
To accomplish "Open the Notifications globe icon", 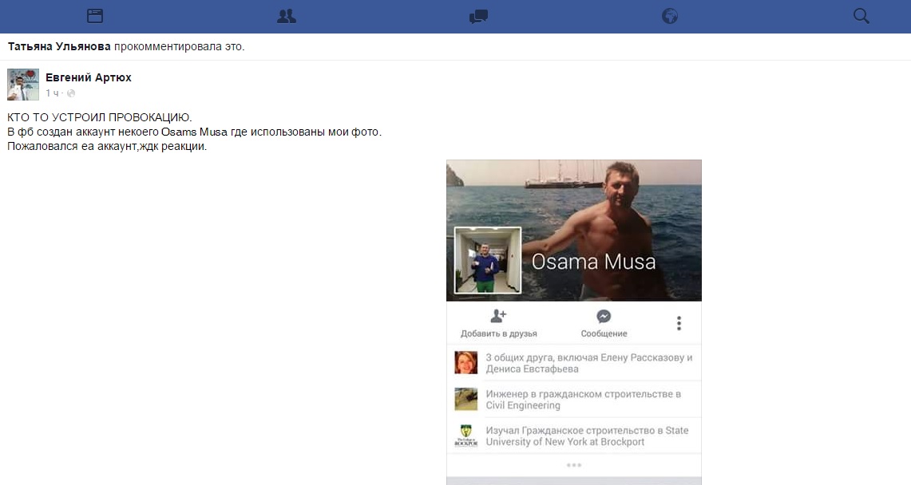I will pos(670,16).
